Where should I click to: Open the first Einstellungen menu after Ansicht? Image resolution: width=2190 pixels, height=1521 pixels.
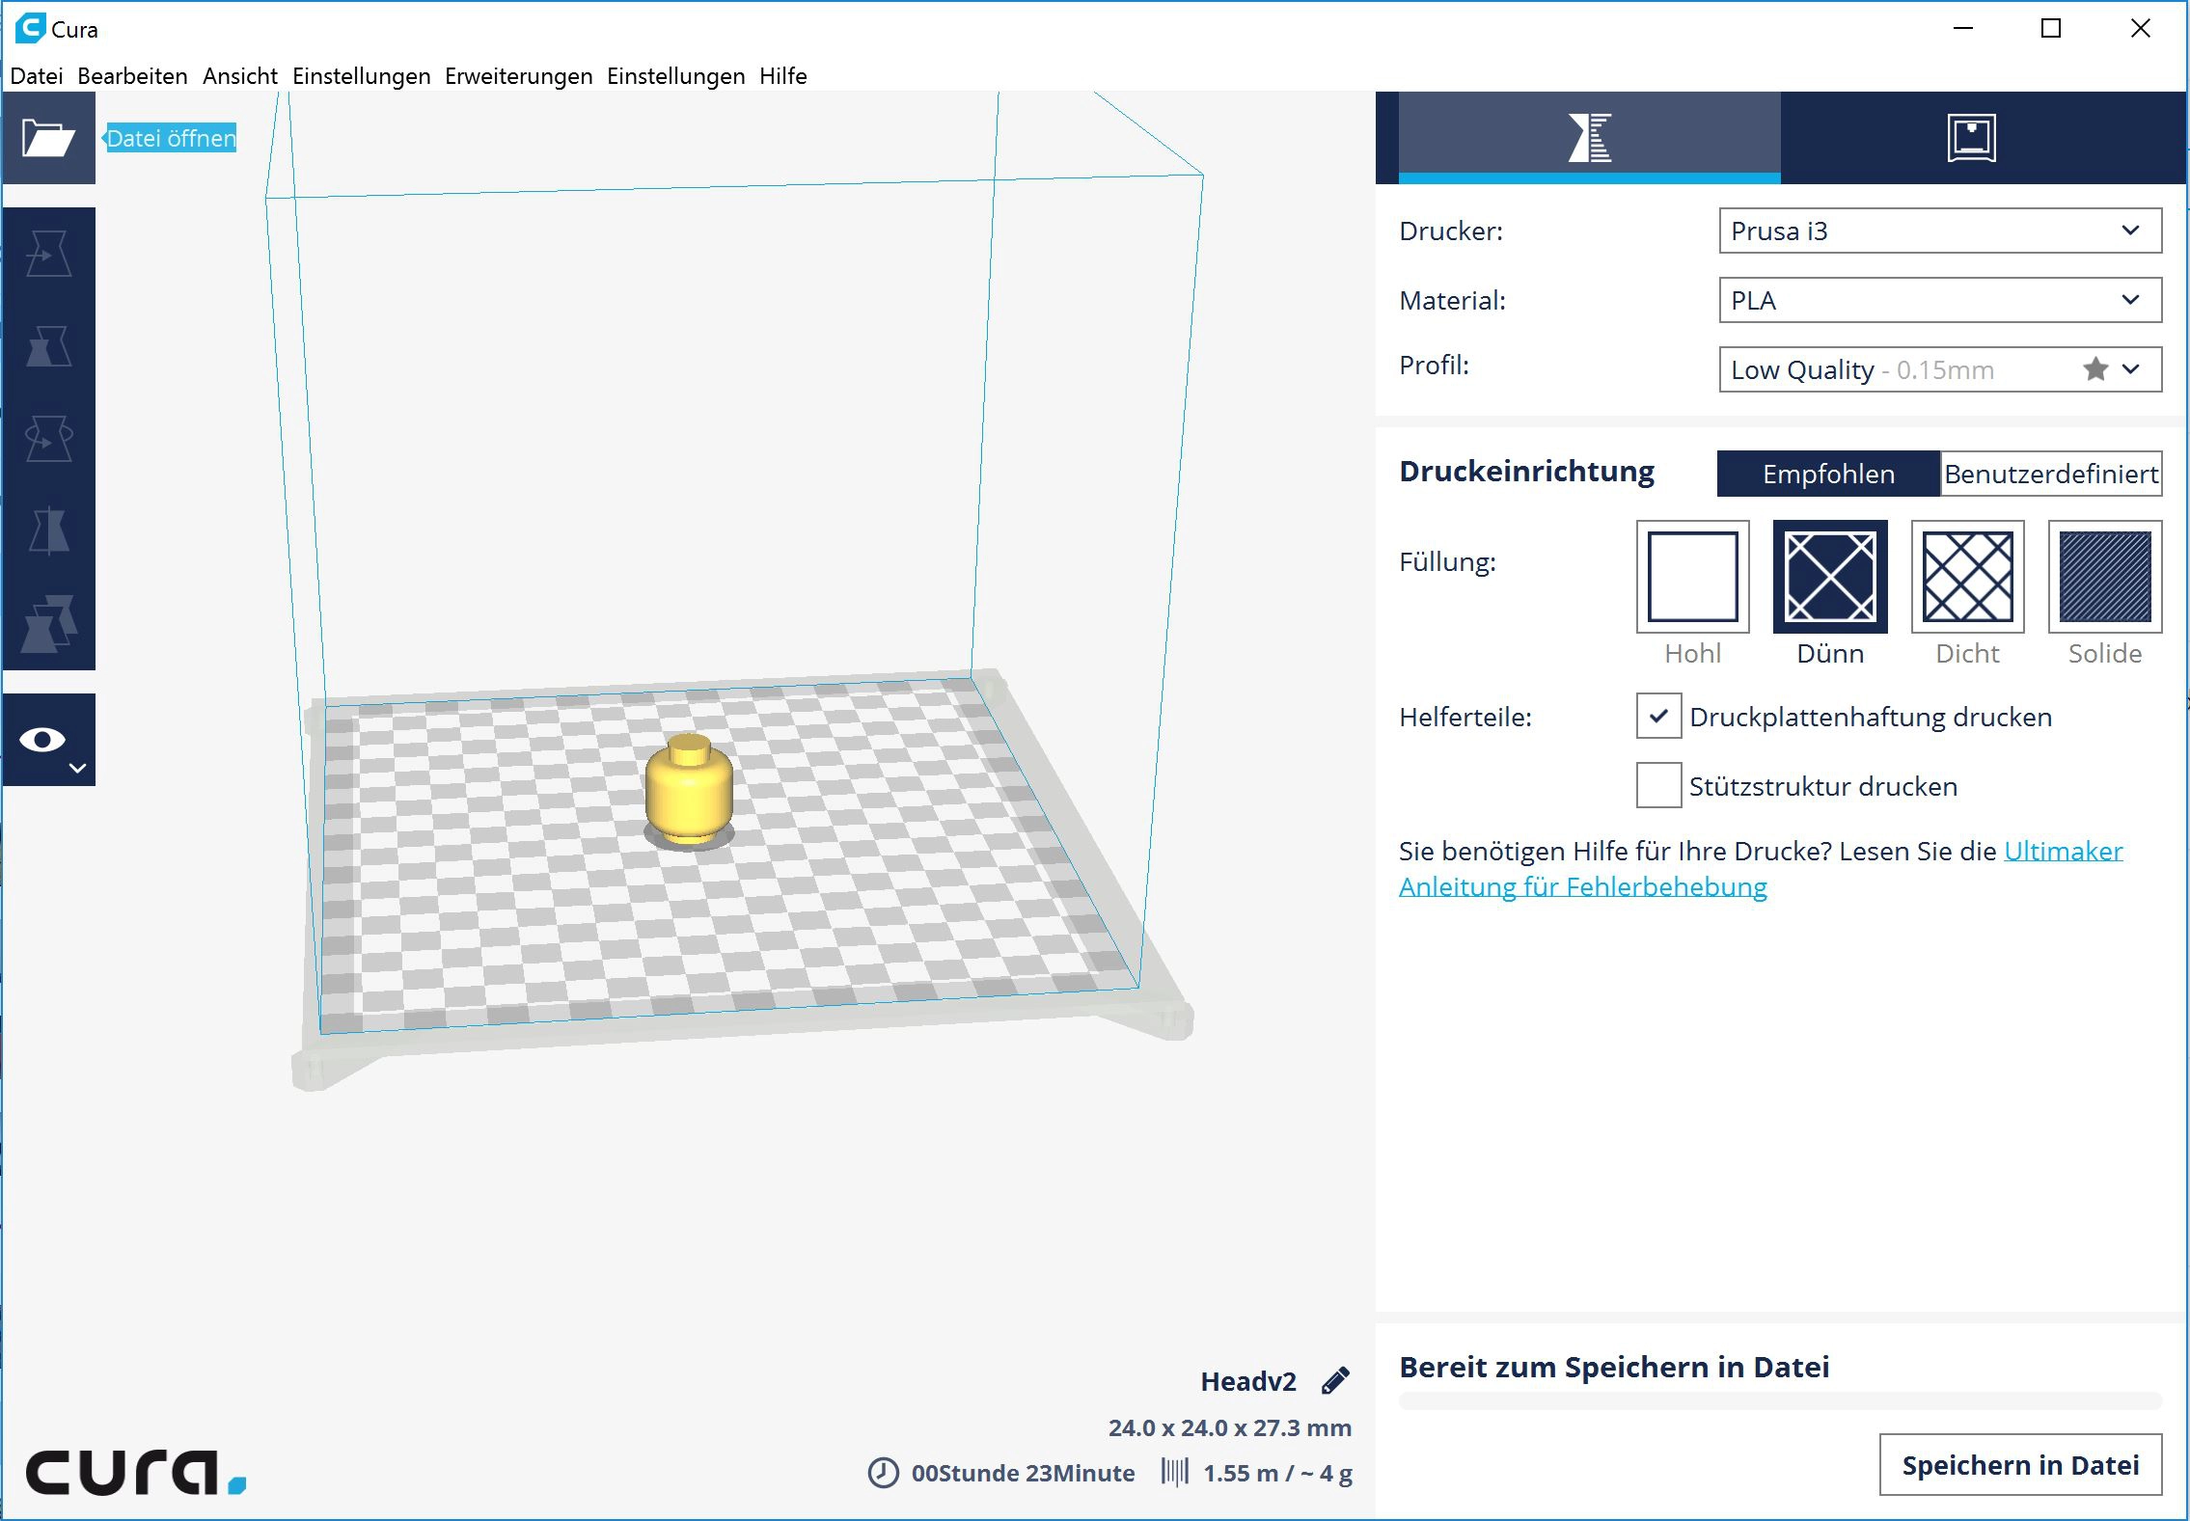click(x=362, y=76)
